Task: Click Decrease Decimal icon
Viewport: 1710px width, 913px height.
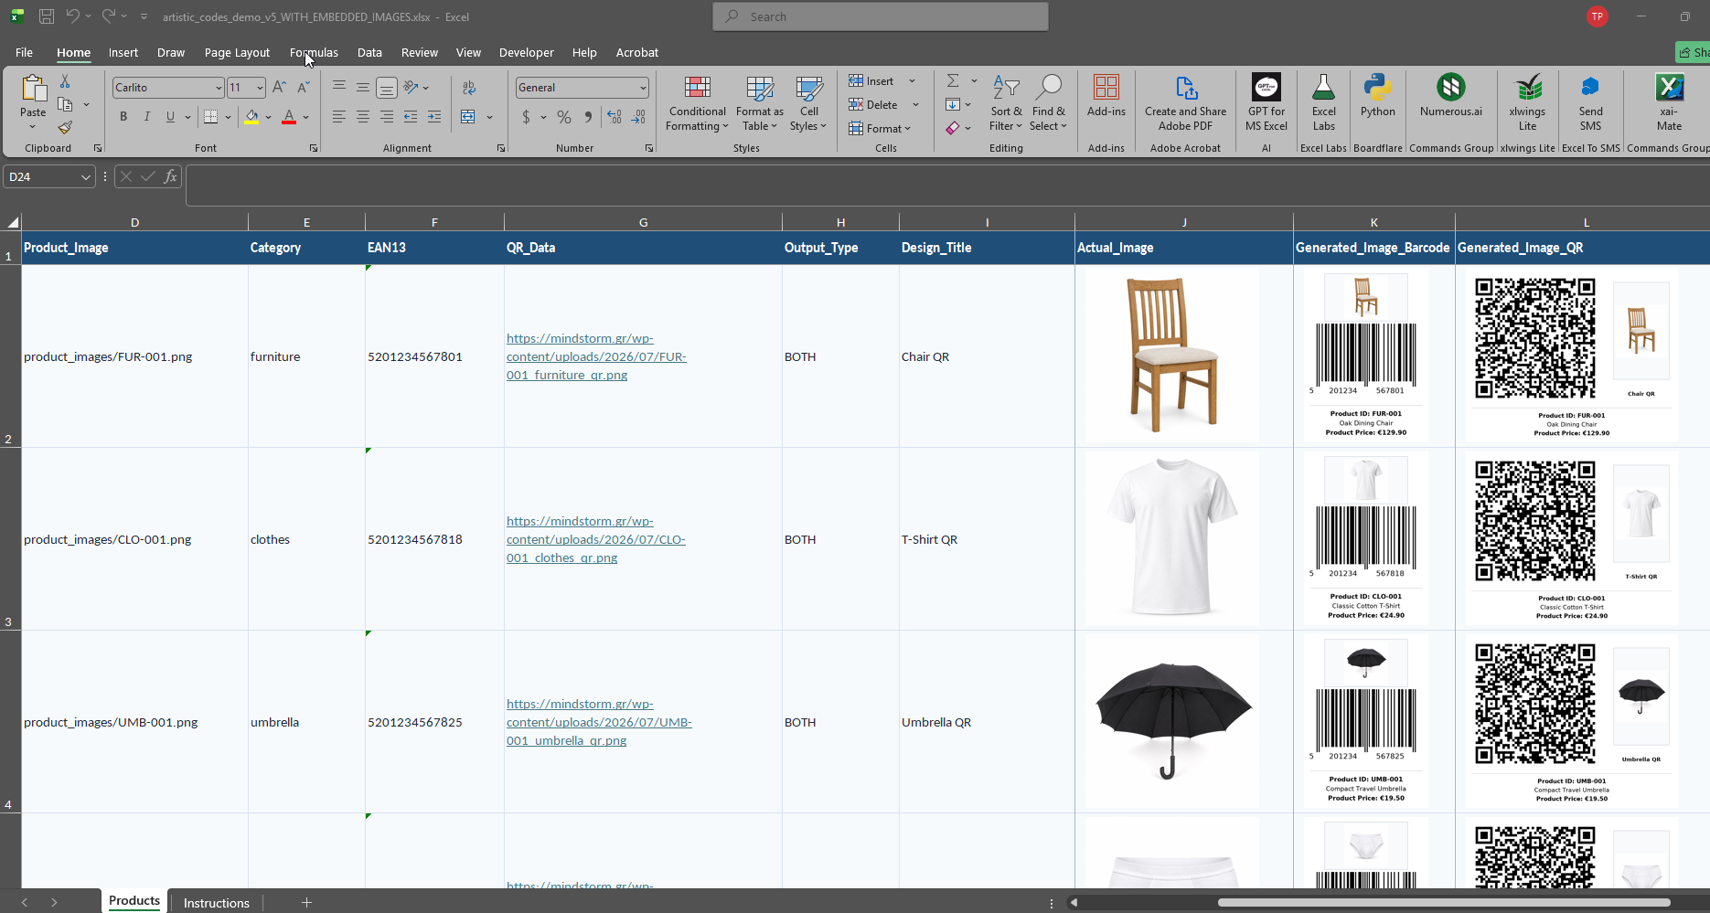Action: [x=638, y=117]
